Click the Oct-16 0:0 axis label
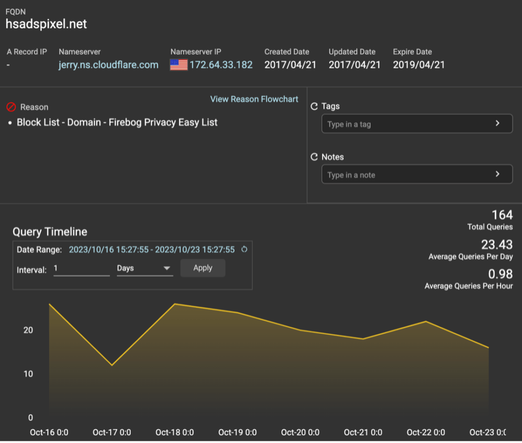 pyautogui.click(x=49, y=432)
